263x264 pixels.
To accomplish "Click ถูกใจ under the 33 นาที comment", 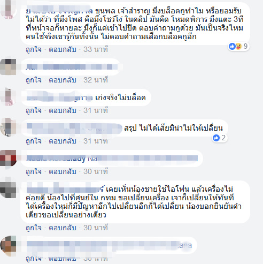I will (34, 49).
